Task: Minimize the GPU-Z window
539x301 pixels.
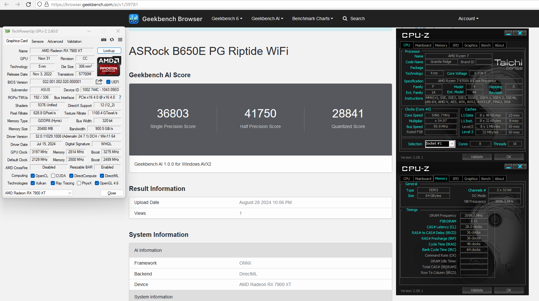Action: click(x=89, y=31)
